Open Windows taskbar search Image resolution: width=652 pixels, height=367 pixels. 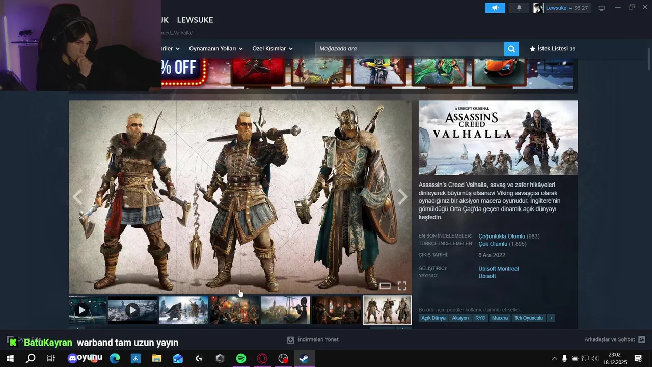point(31,359)
